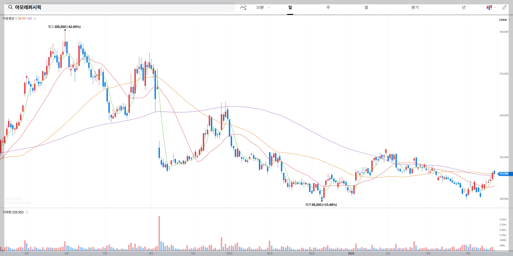Click the 8월 date axis label
Image resolution: width=513 pixels, height=256 pixels.
151,253
